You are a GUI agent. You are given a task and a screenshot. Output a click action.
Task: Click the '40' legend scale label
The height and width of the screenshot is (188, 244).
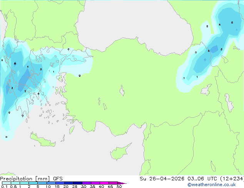coord(101,186)
